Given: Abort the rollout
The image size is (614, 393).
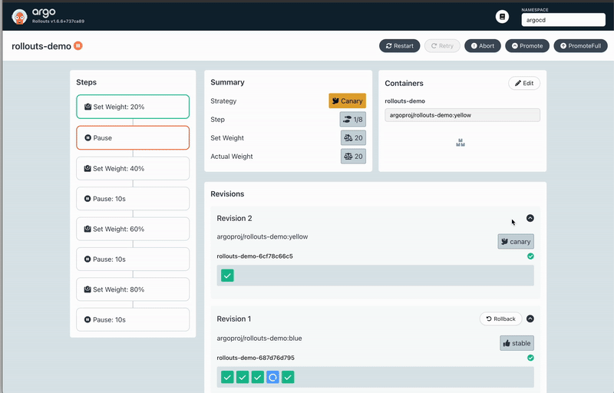Looking at the screenshot, I should [483, 46].
